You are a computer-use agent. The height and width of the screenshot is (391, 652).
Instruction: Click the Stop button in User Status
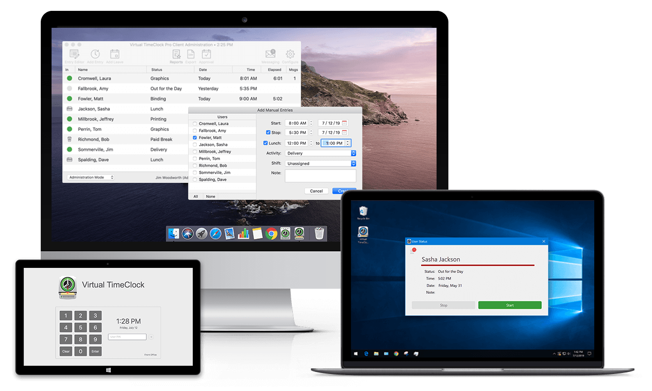[x=443, y=305]
